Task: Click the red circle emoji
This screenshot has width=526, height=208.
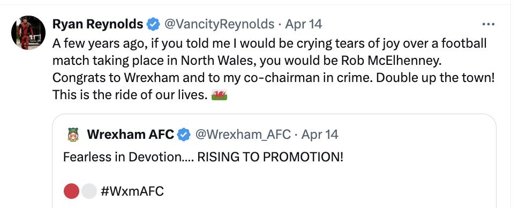Action: (x=71, y=191)
